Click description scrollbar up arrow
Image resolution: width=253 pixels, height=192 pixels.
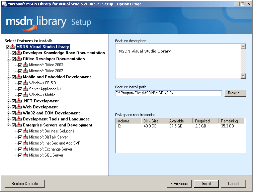pyautogui.click(x=243, y=46)
